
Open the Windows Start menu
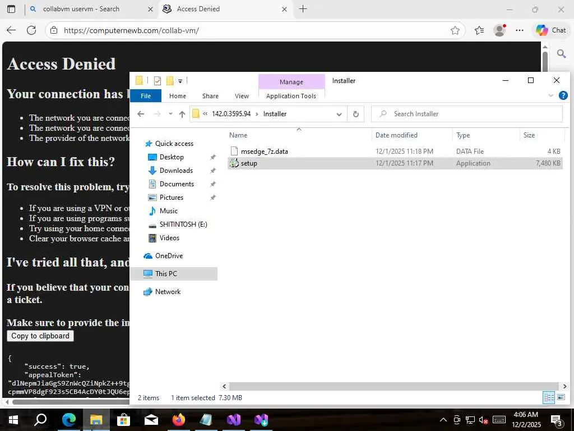[x=13, y=420]
